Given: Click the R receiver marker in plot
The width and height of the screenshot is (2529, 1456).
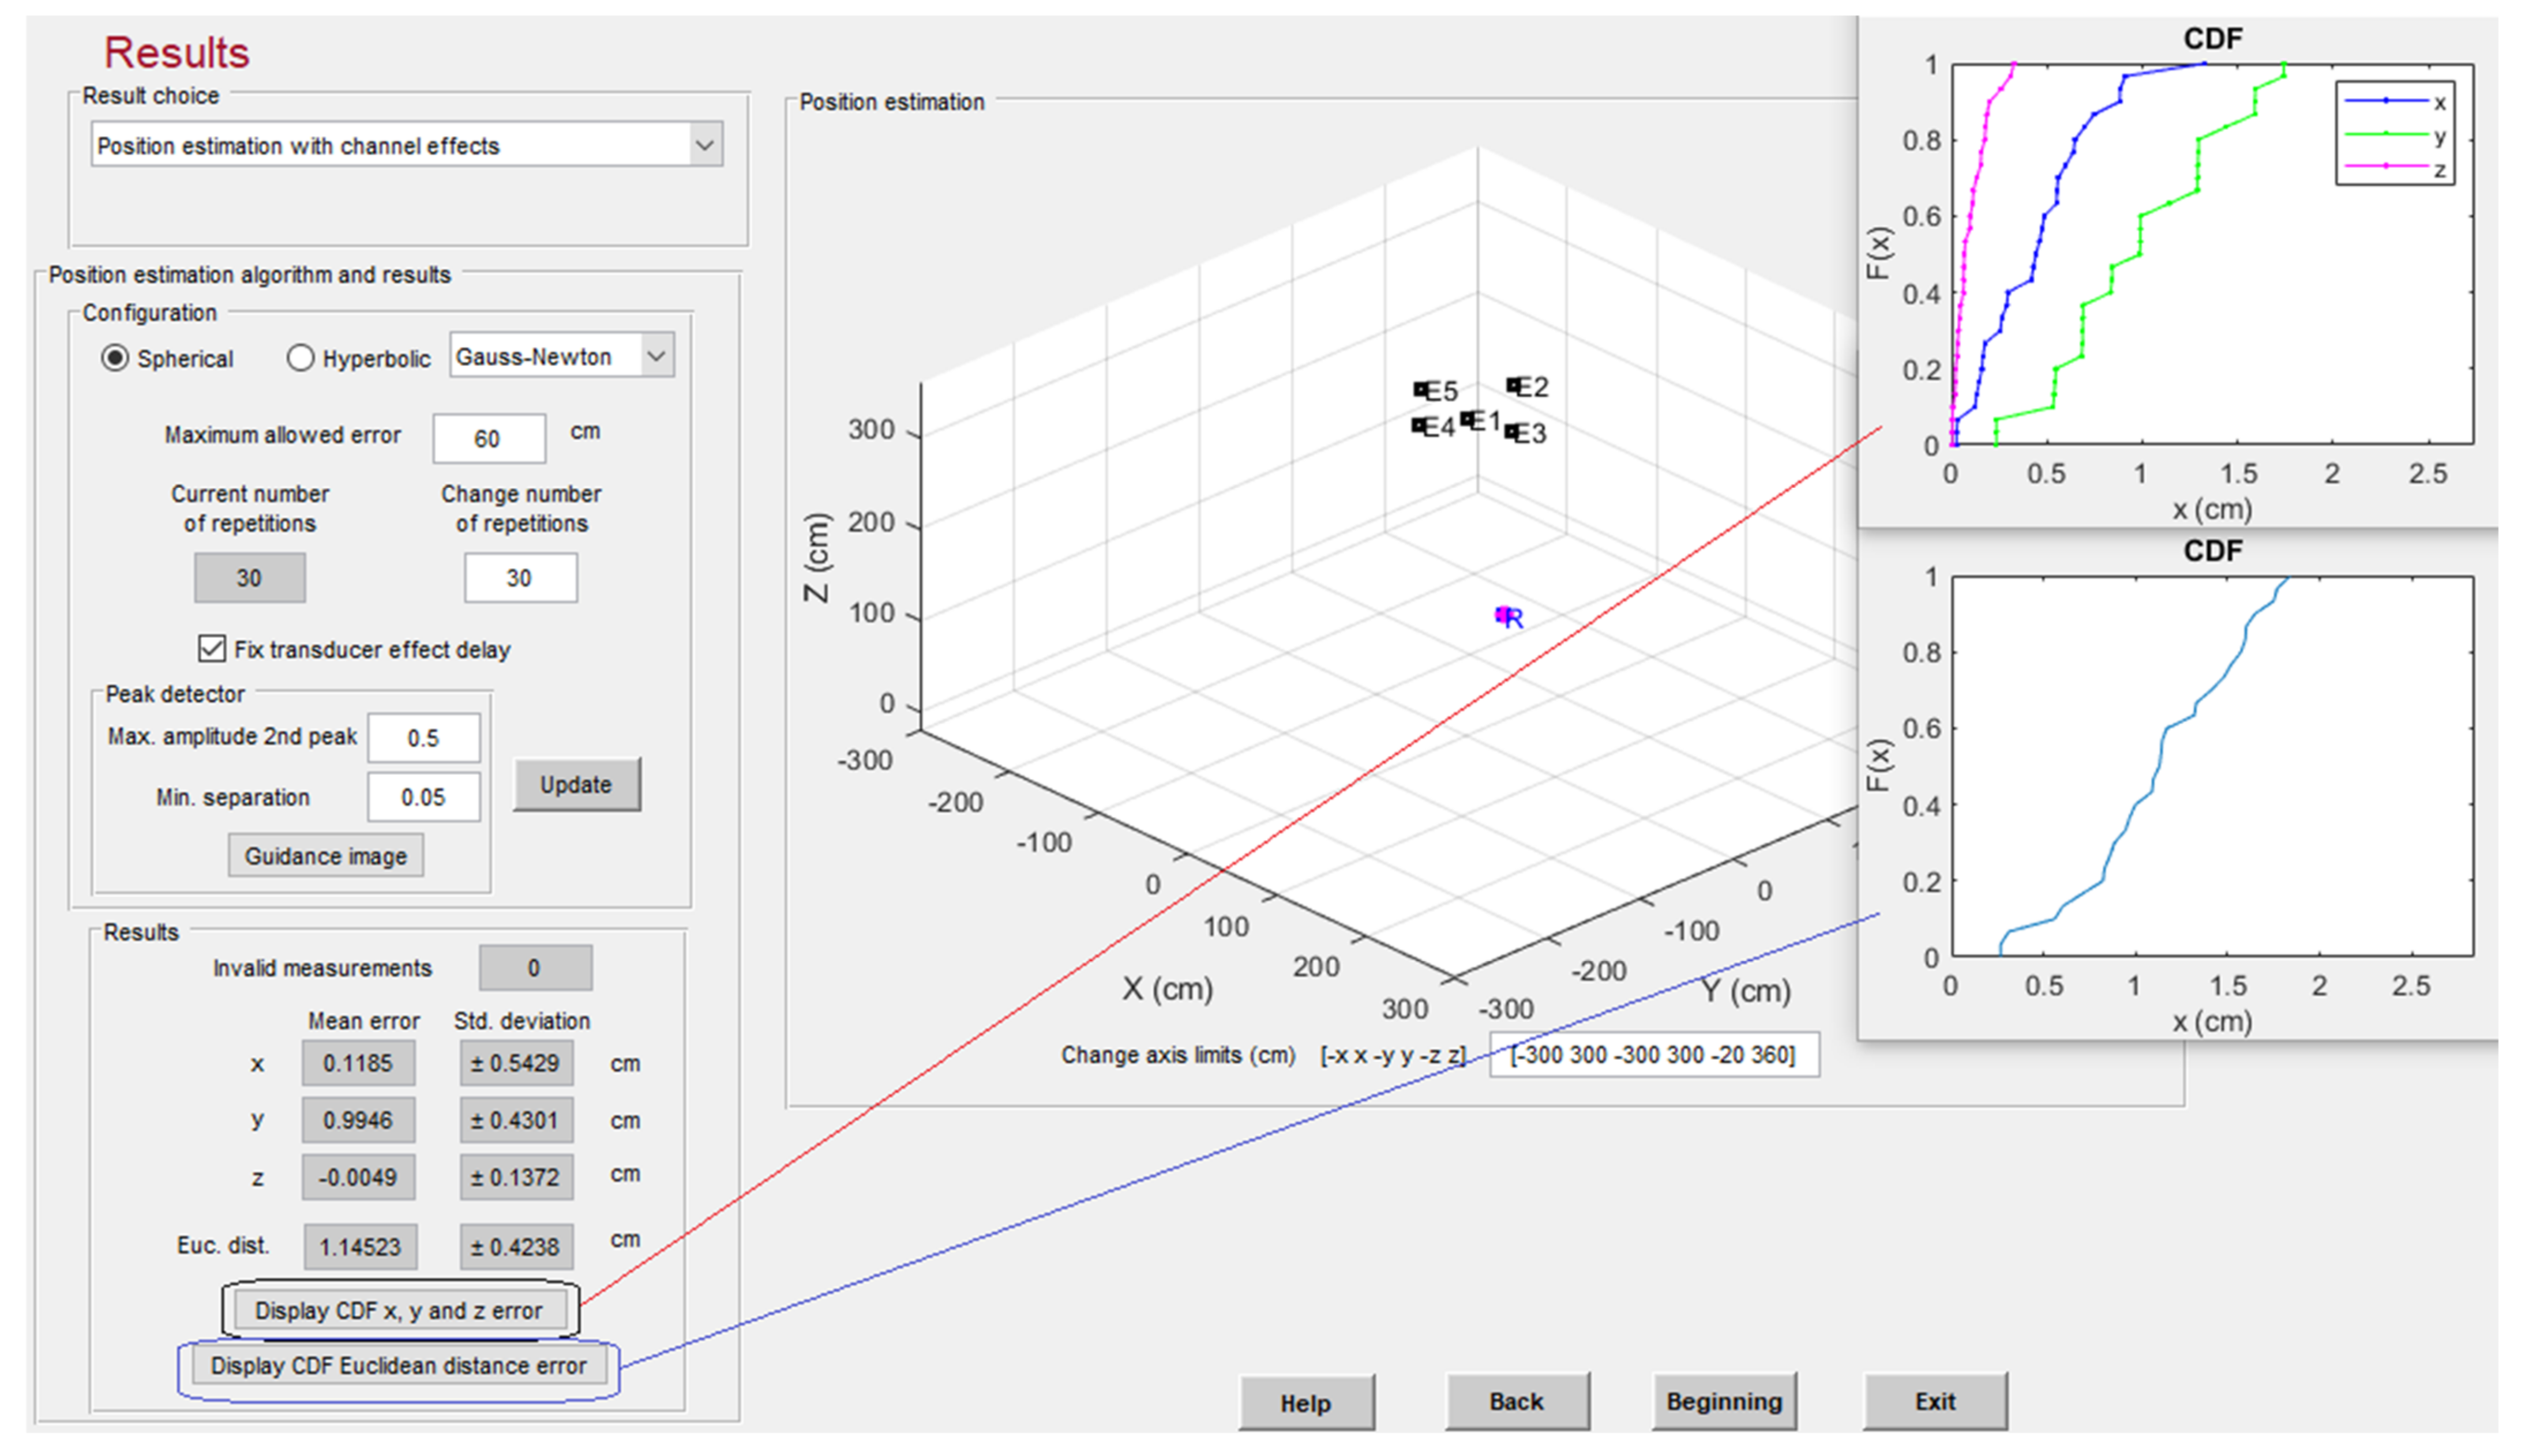Looking at the screenshot, I should 1503,615.
